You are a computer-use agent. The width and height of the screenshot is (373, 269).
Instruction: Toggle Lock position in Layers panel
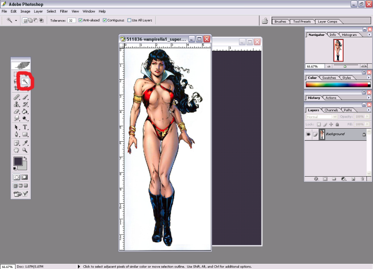tap(331, 124)
